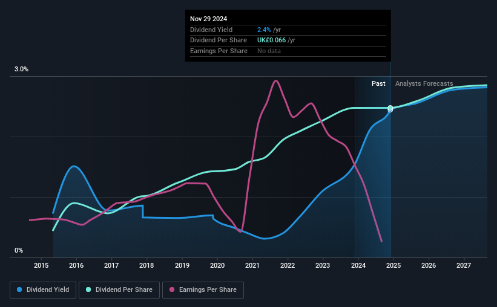Select the highlighted Nov 2024 data point marker
Image resolution: width=497 pixels, height=307 pixels.
click(390, 109)
